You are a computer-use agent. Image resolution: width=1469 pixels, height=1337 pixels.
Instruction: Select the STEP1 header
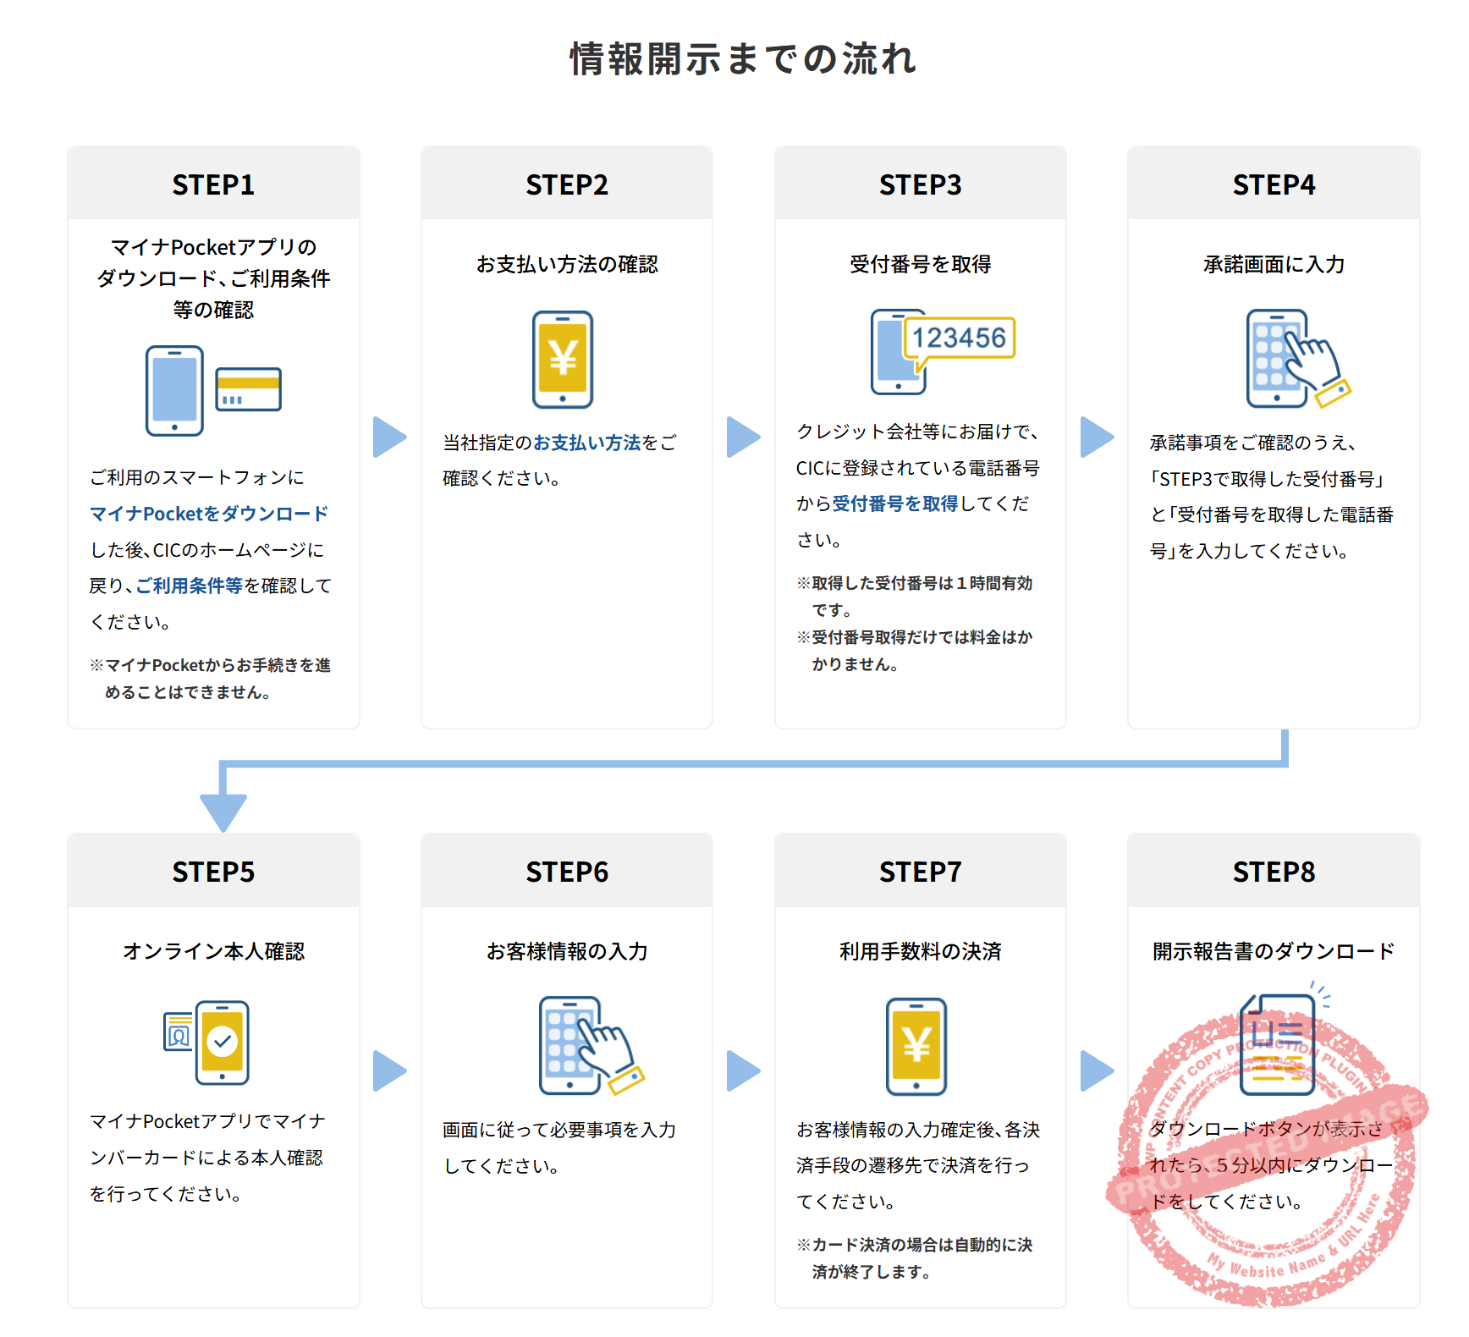pos(213,183)
